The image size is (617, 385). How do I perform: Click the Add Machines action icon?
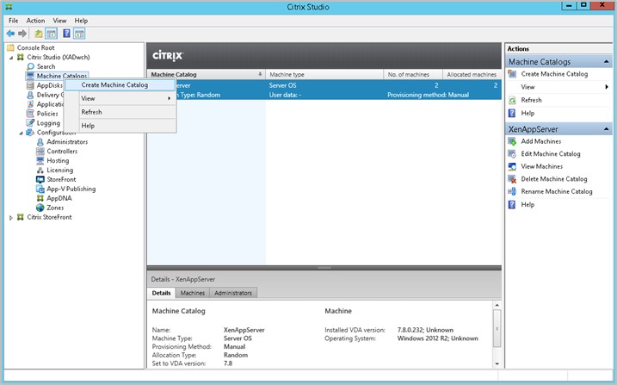coord(512,141)
